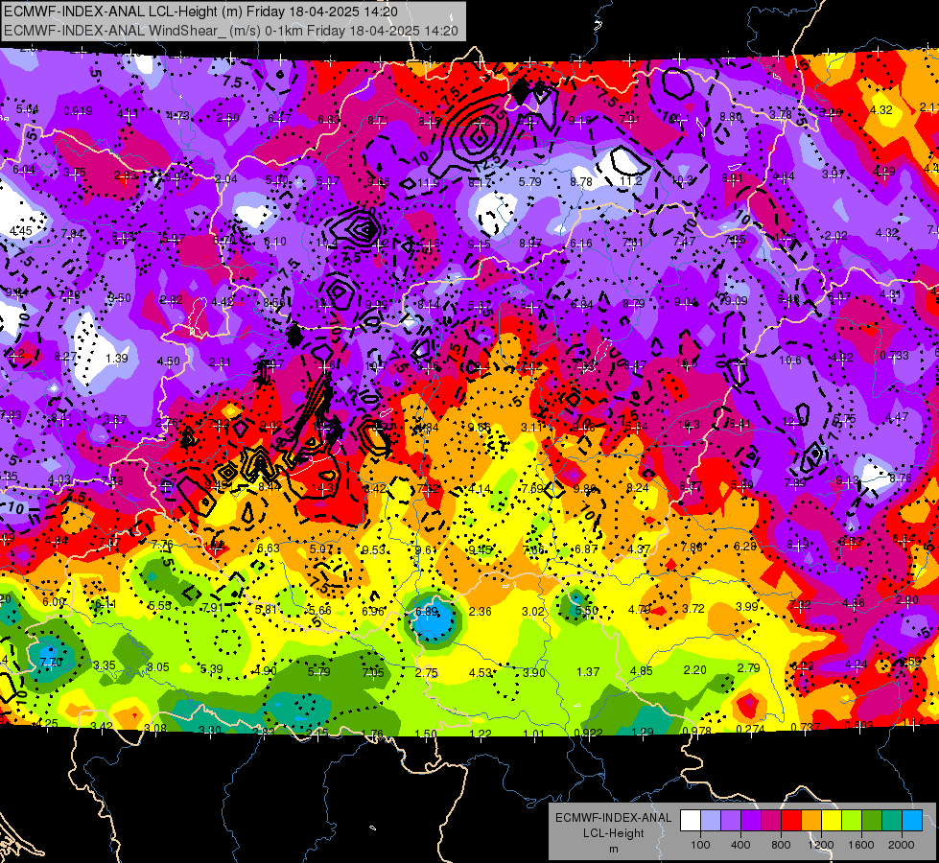Click map value '2.36'
Image resolution: width=939 pixels, height=863 pixels.
pos(481,612)
